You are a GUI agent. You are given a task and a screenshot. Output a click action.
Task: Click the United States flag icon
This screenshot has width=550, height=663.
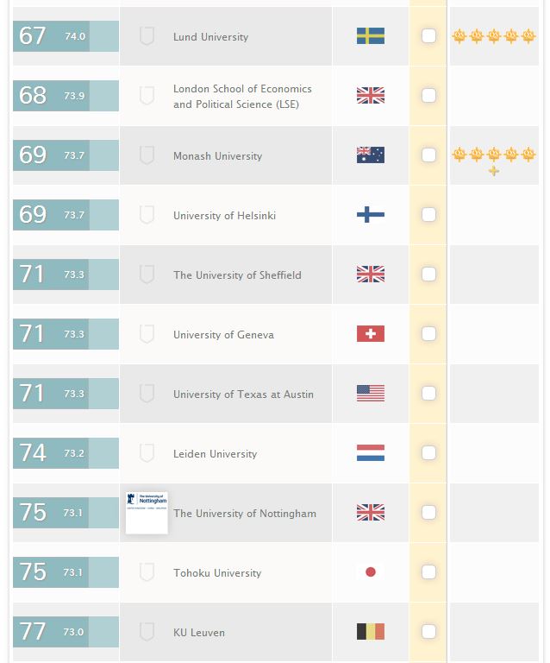(371, 394)
